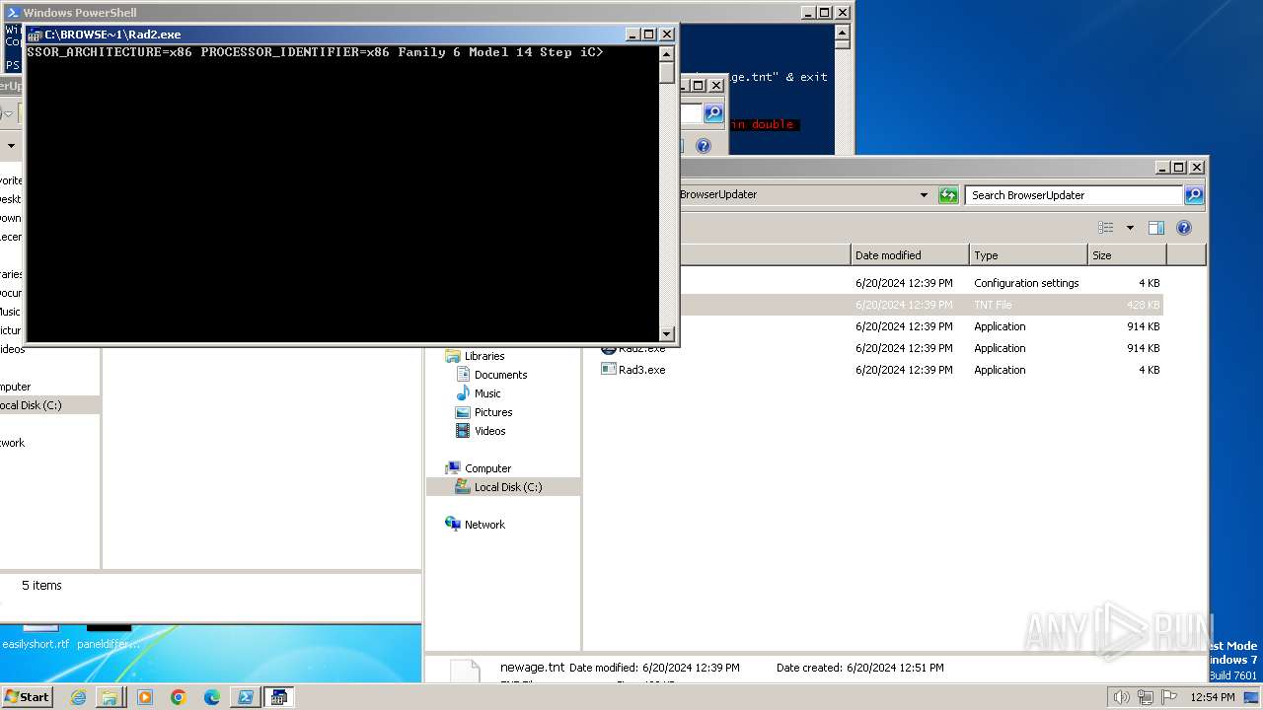Image resolution: width=1263 pixels, height=710 pixels.
Task: Switch to Rad2.exe console taskbar button
Action: 278,697
